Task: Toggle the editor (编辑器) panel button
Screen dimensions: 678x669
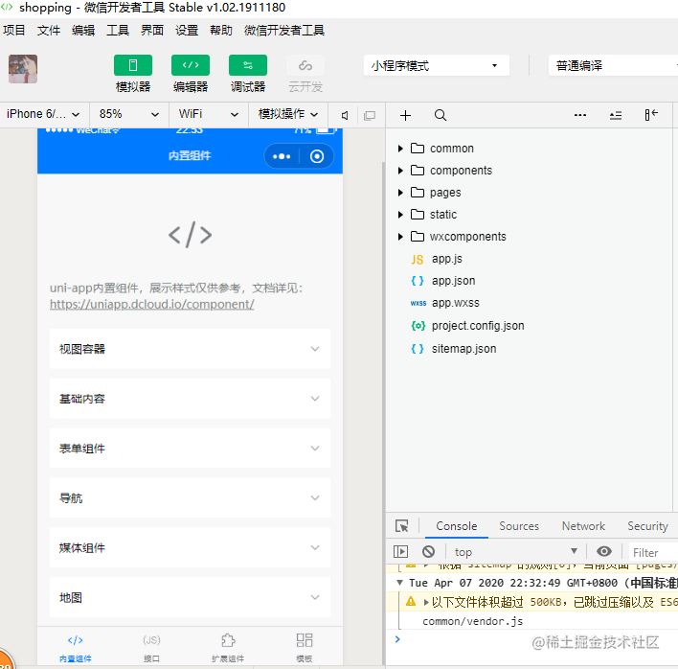Action: tap(191, 65)
